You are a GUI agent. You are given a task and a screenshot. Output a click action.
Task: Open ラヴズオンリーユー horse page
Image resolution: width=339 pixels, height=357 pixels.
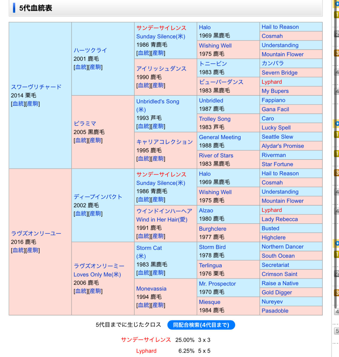[x=36, y=233]
